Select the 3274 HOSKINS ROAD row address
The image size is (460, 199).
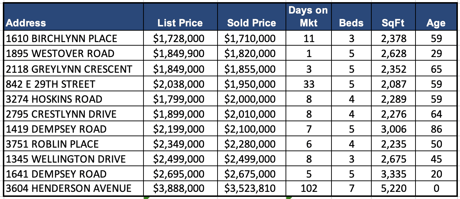coord(54,99)
